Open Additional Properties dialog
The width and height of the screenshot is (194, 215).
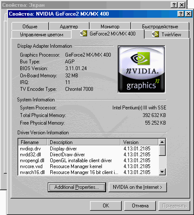pos(77,187)
